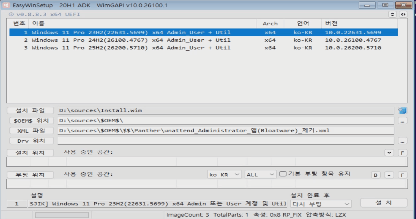Click the ImageCount: 3 status text

click(x=188, y=215)
